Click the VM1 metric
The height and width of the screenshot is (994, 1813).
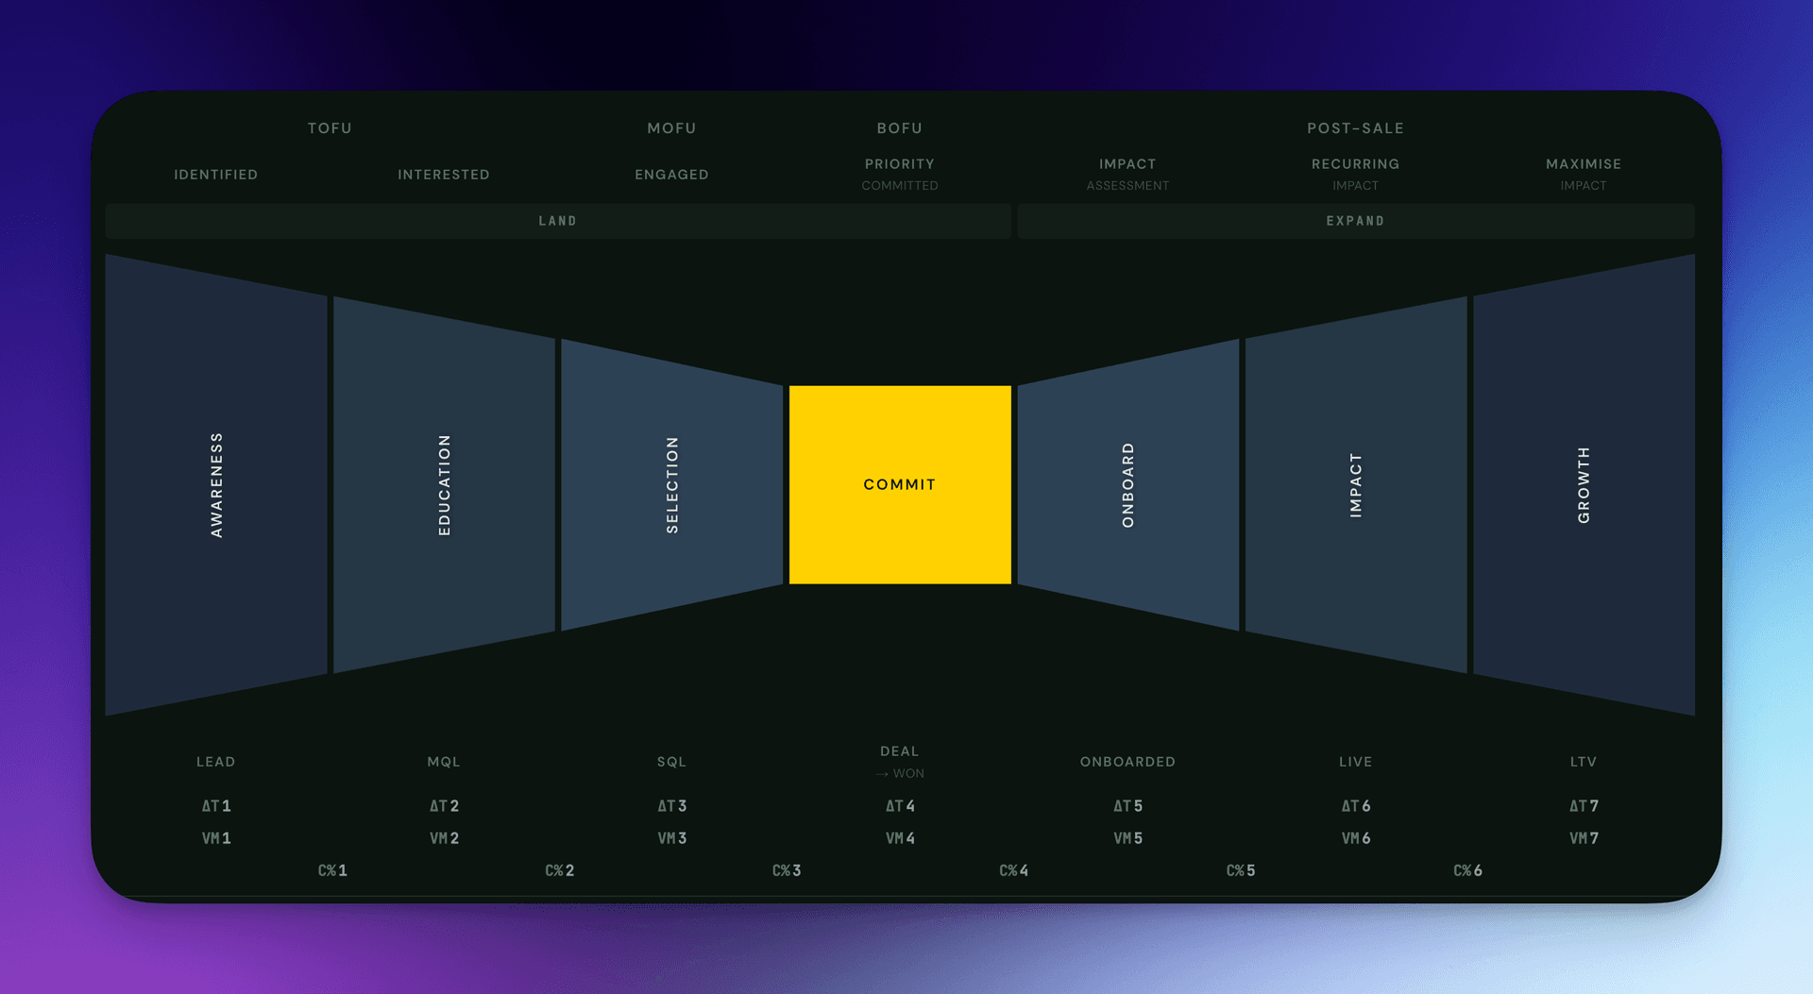216,838
